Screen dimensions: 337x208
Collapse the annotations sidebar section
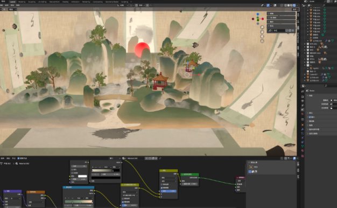[281, 26]
